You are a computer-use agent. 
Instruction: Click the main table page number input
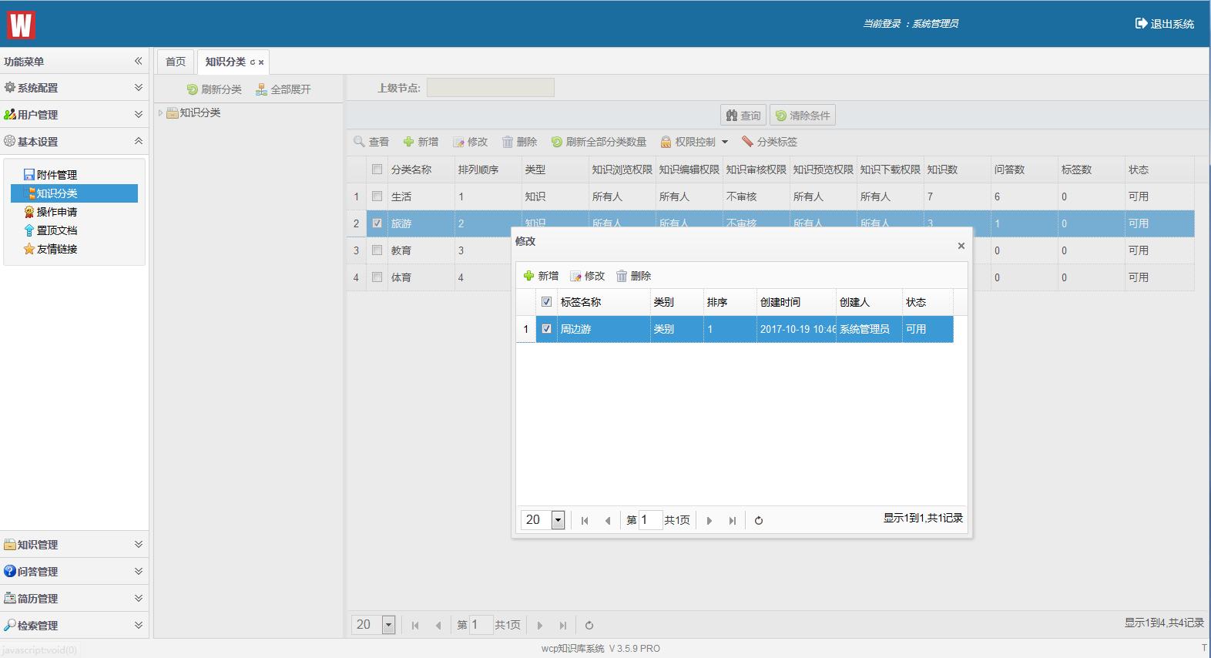[481, 625]
